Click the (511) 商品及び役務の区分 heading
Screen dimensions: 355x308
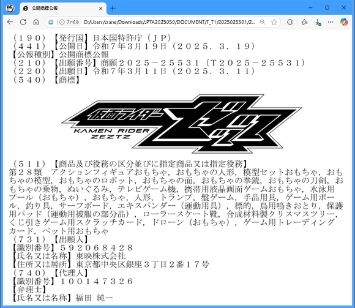click(x=130, y=163)
